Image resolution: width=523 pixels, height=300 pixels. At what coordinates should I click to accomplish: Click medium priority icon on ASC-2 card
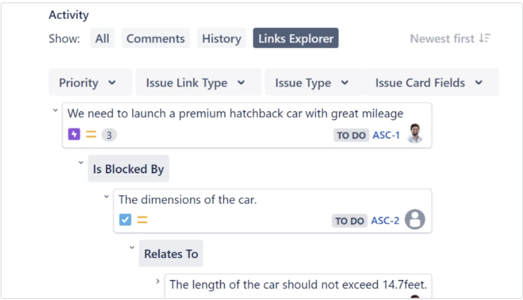point(142,219)
